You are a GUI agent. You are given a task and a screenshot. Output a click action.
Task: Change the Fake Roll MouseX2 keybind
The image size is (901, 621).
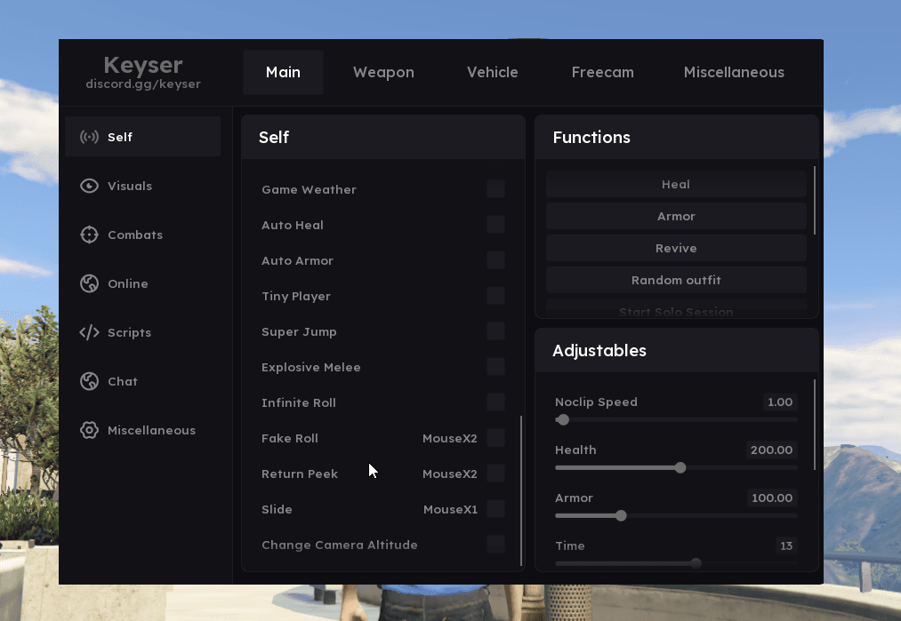click(x=449, y=439)
